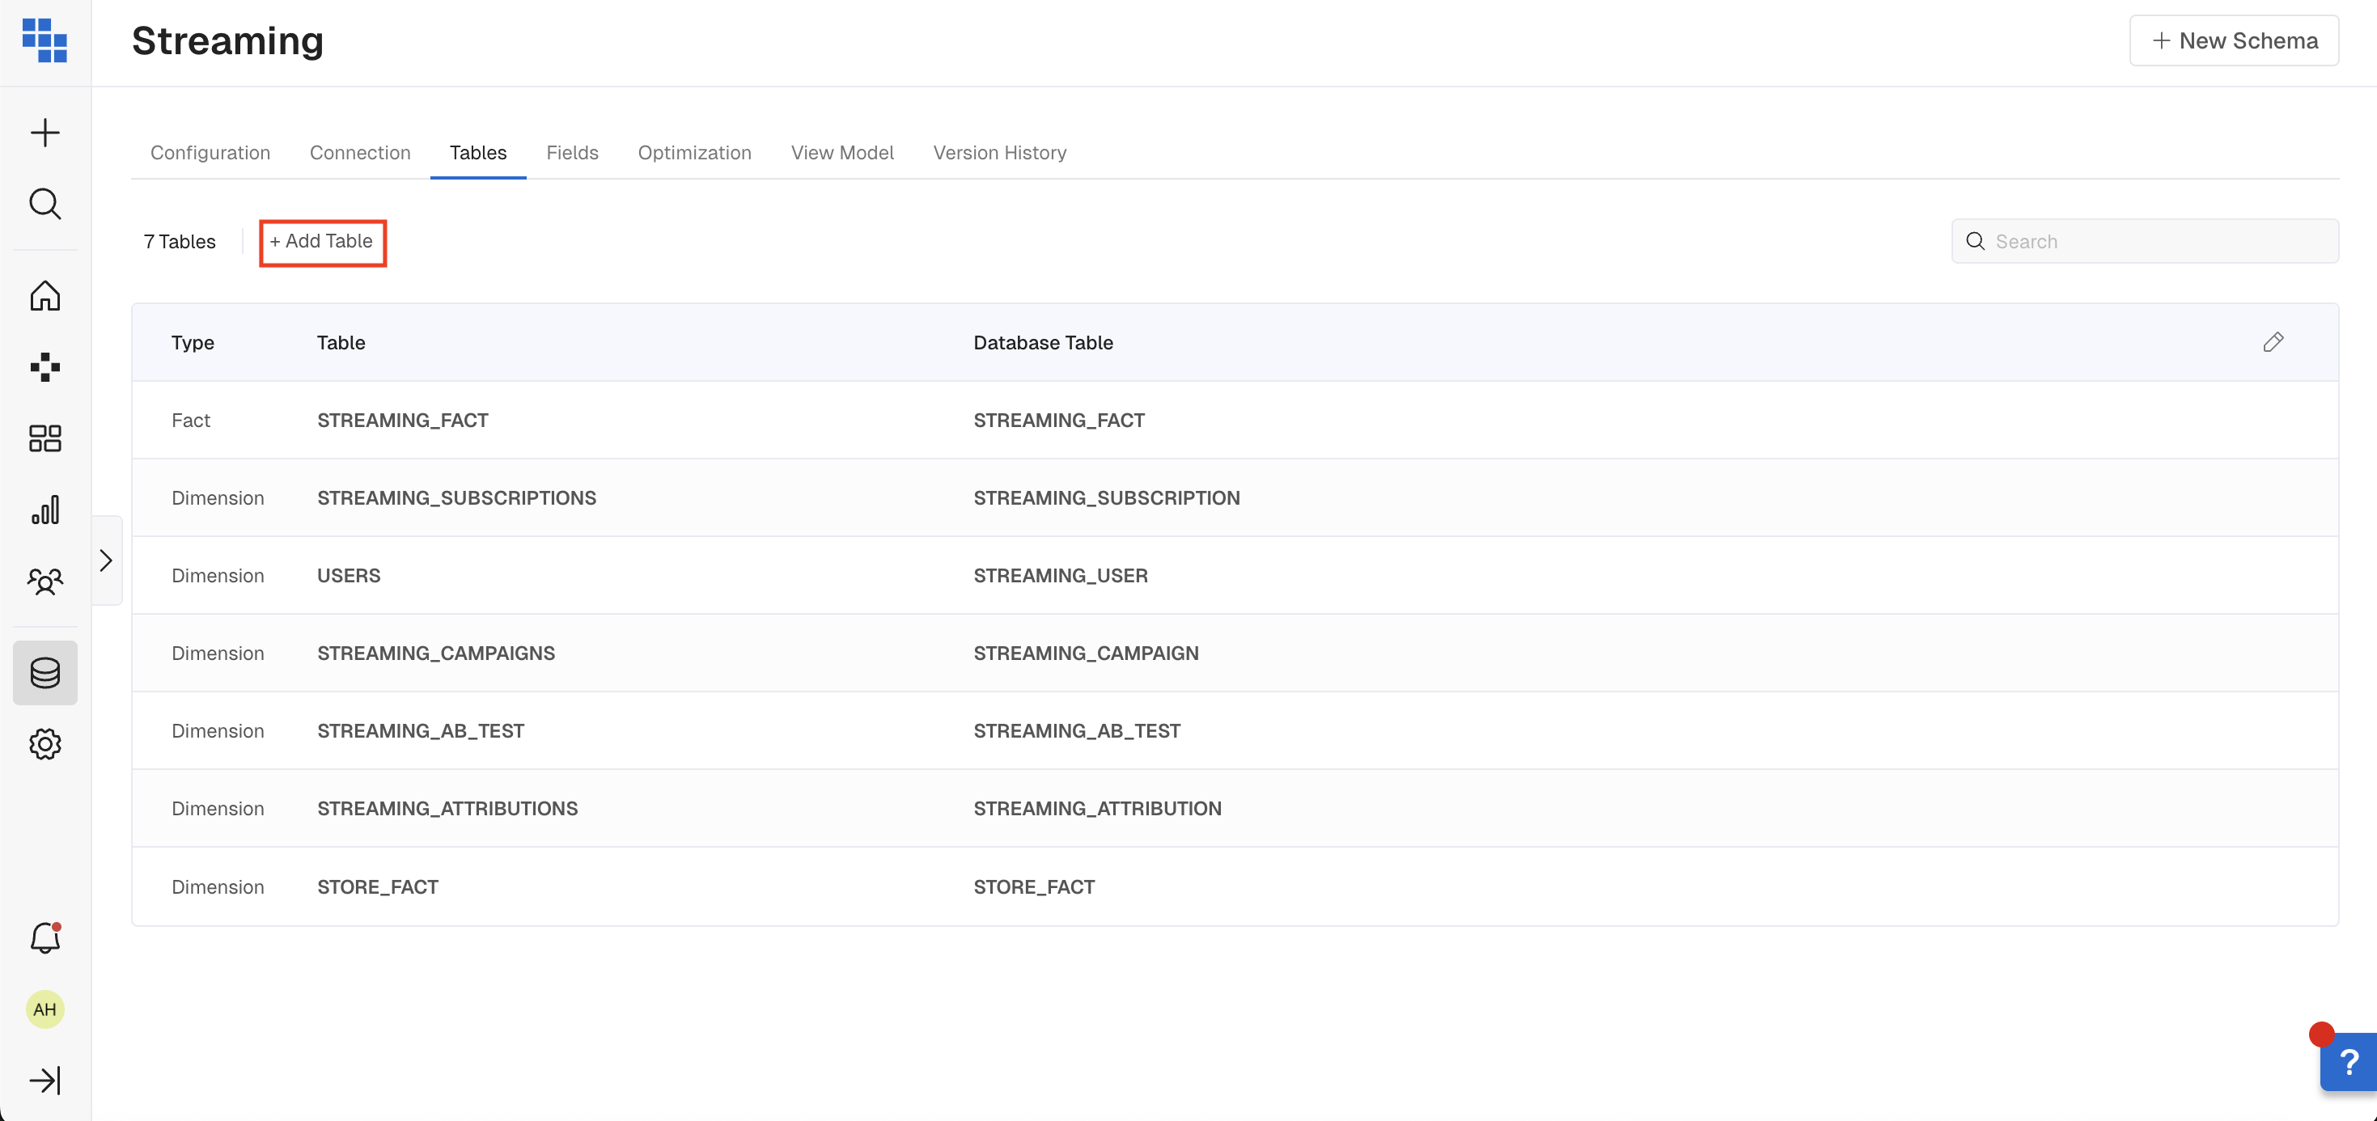The height and width of the screenshot is (1121, 2377).
Task: Open the users group icon
Action: click(44, 582)
